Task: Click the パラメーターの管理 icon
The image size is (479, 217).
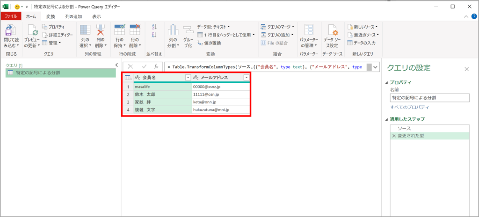Action: point(309,31)
